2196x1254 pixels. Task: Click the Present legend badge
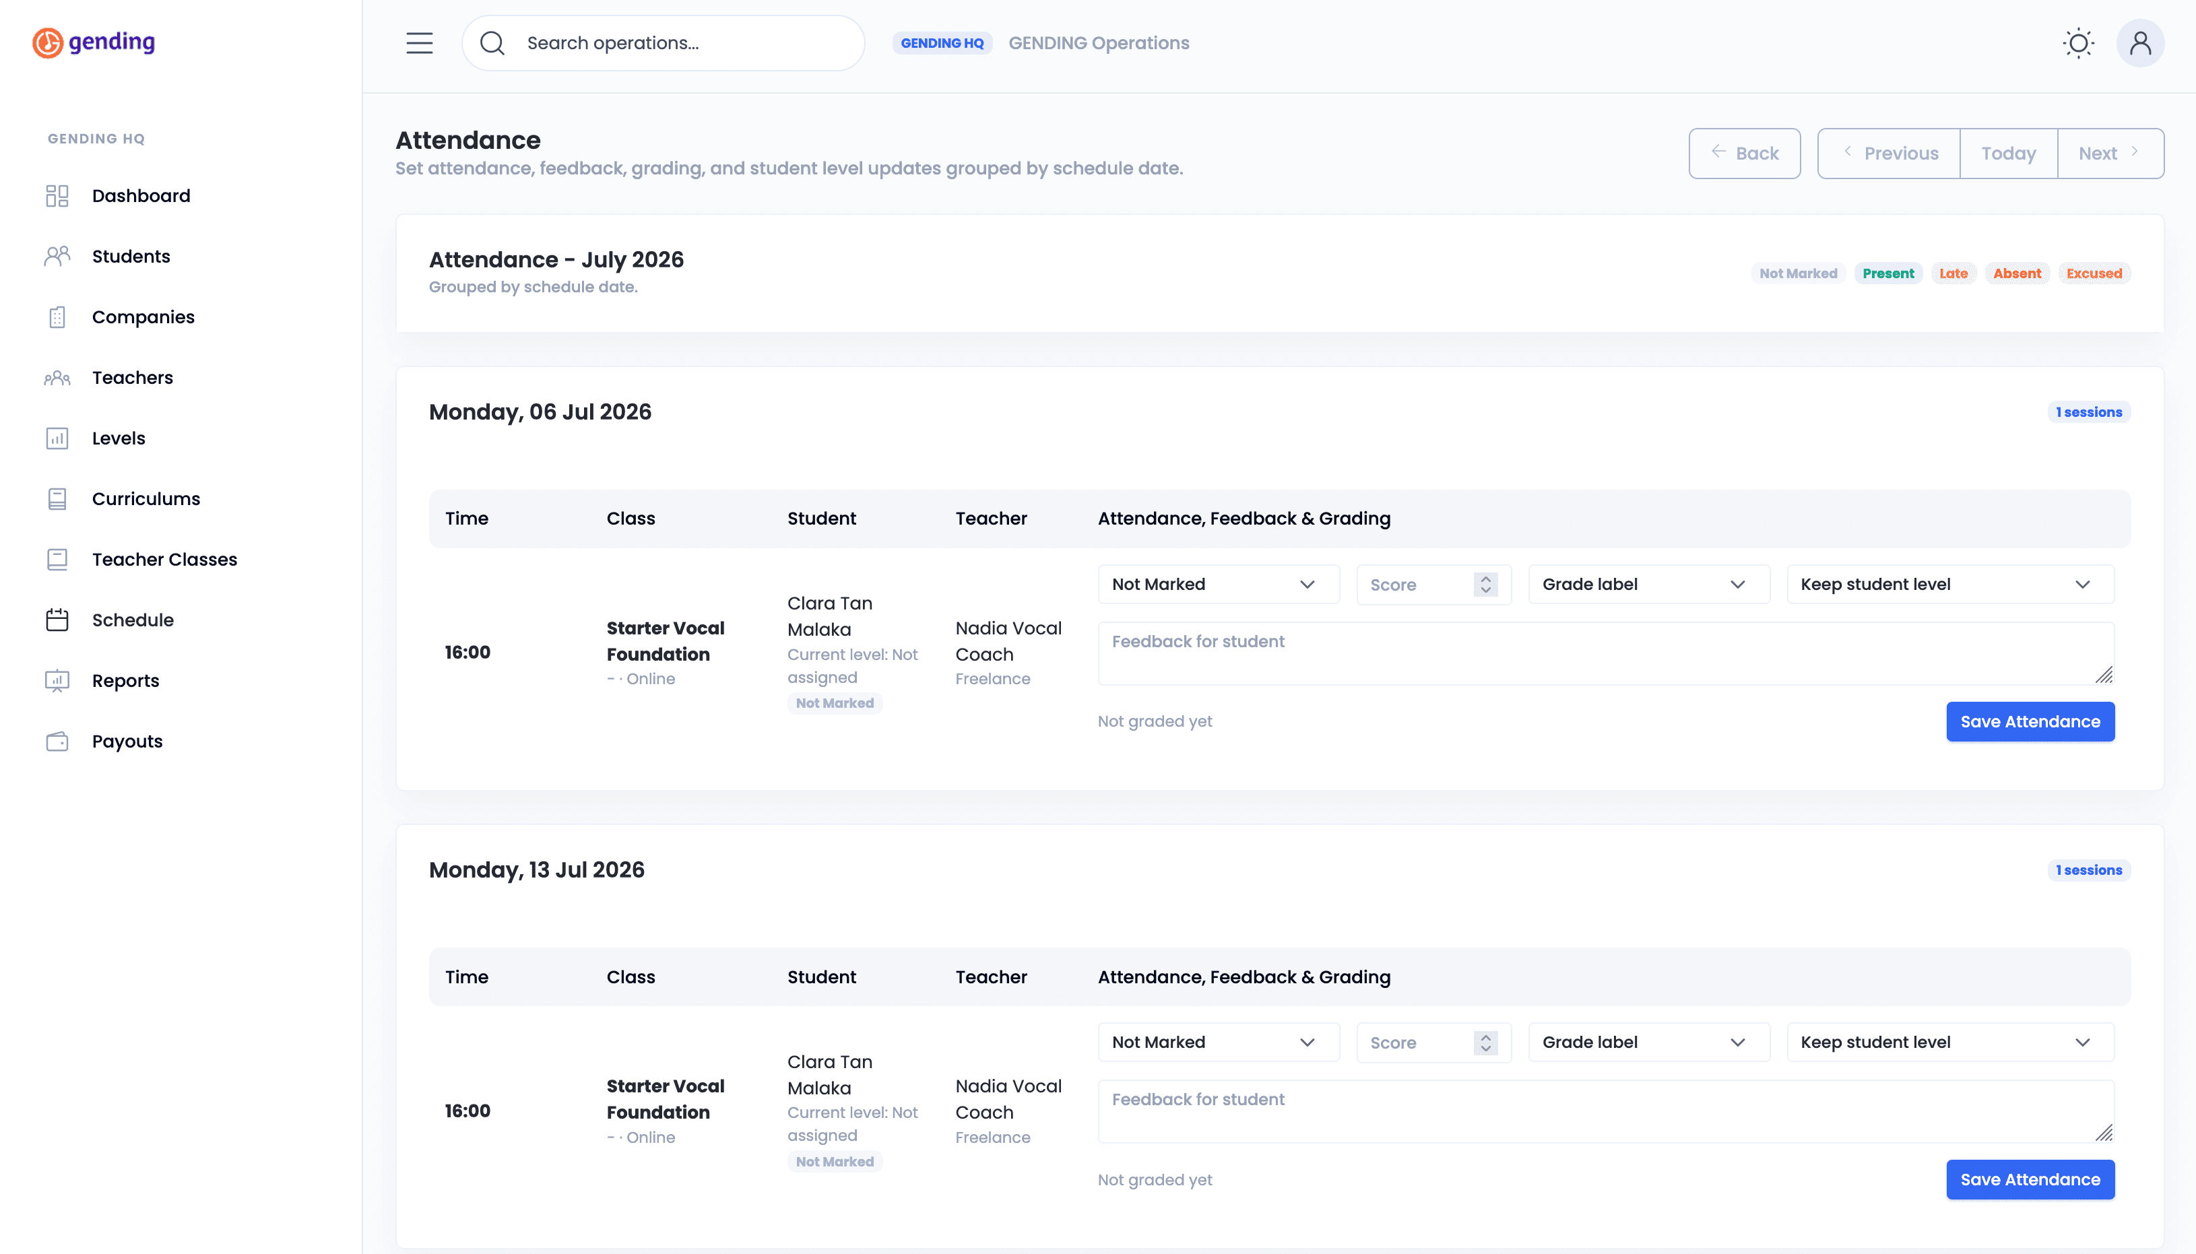pos(1887,273)
